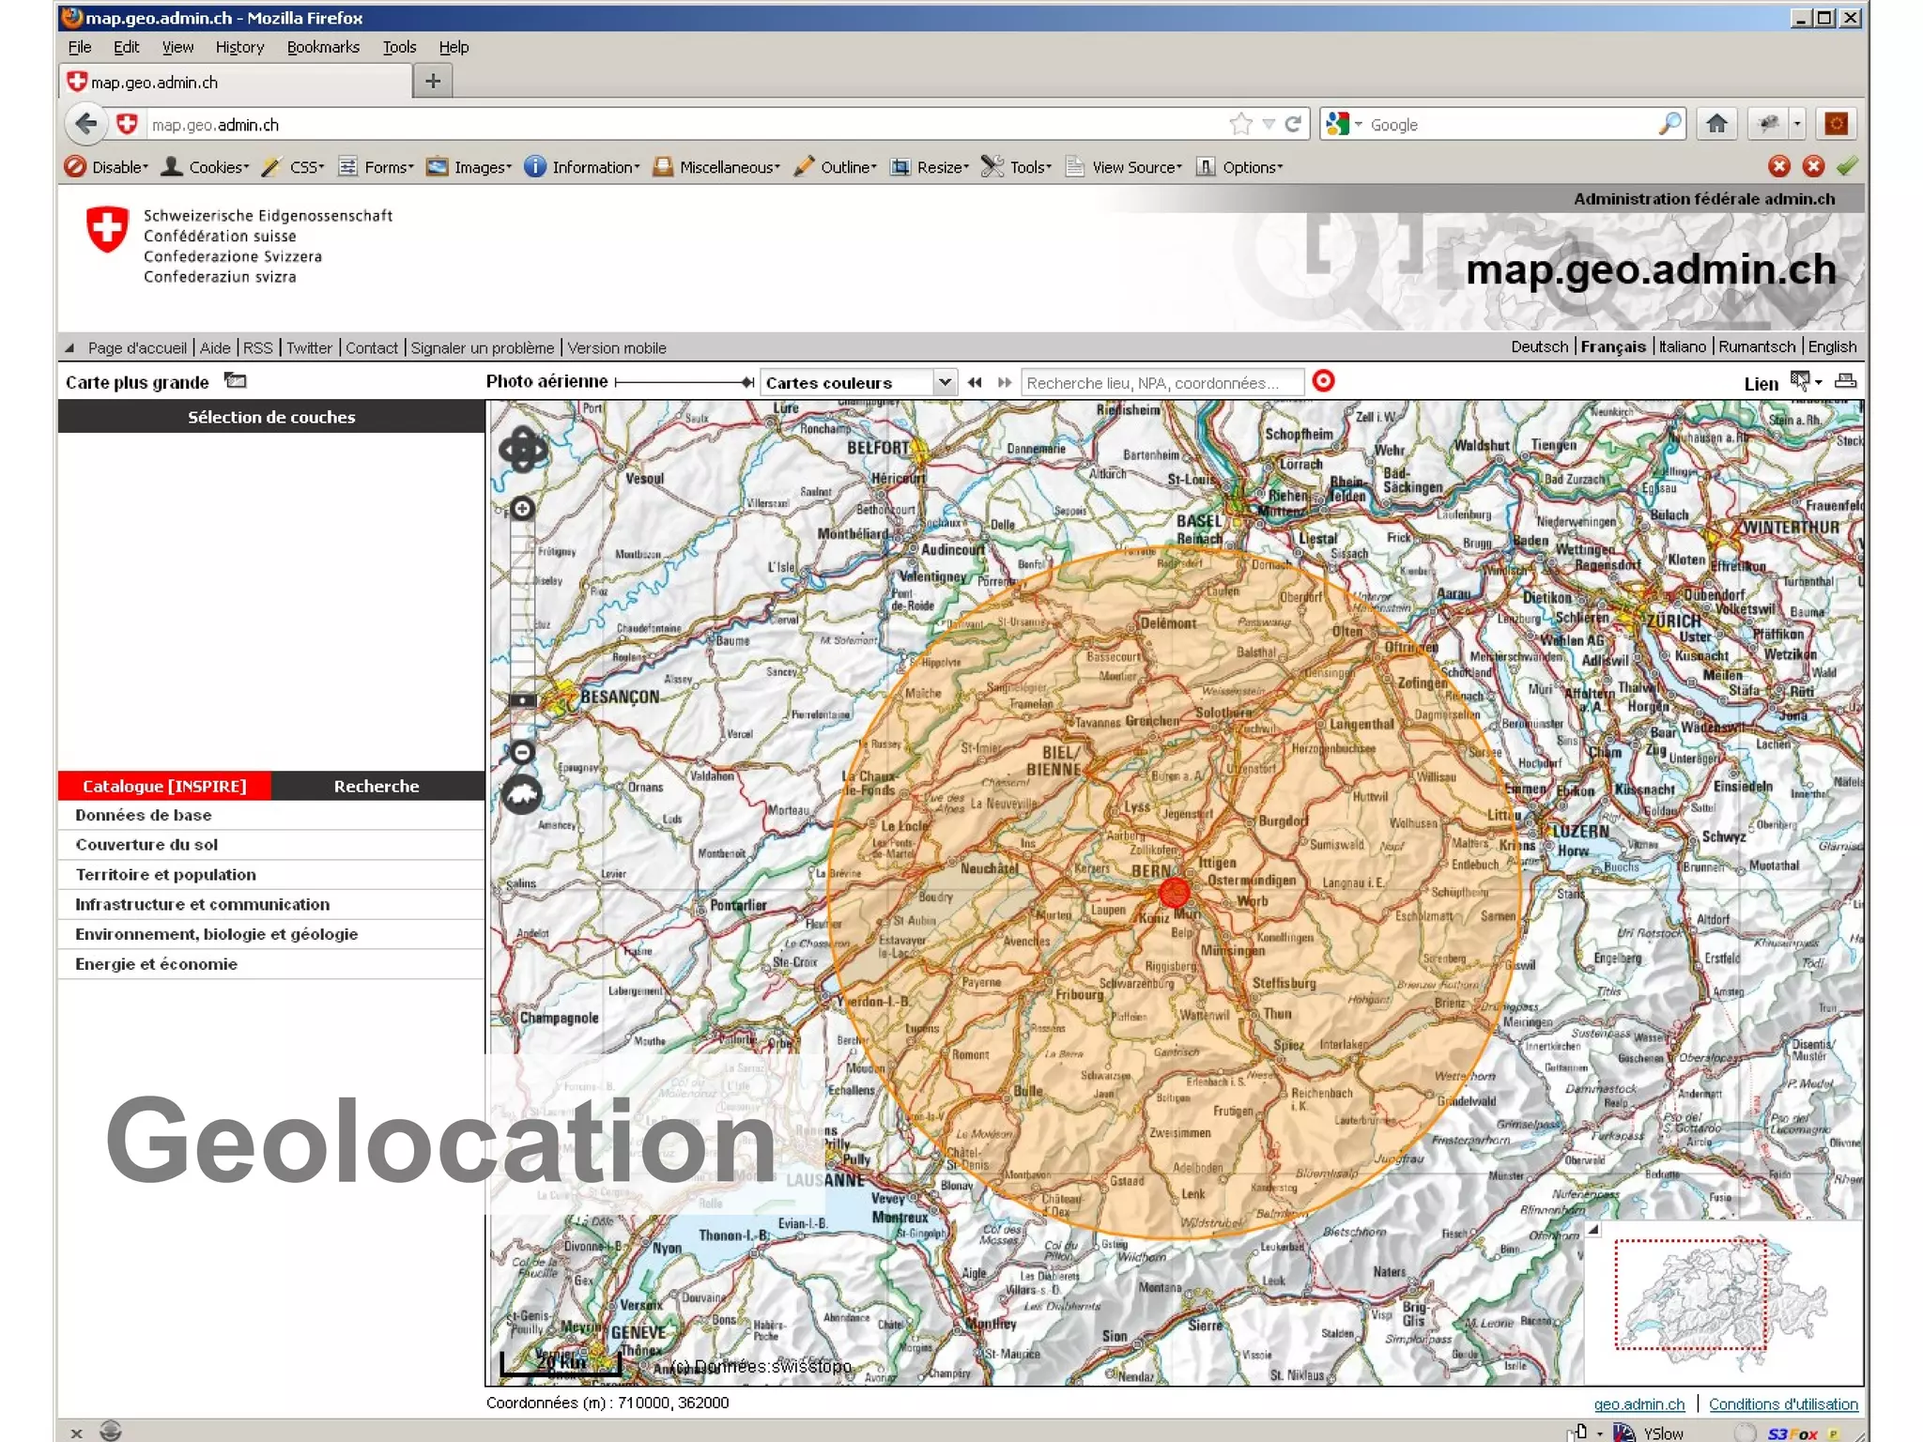The image size is (1923, 1442).
Task: Expand Couverture du sol category
Action: (x=271, y=845)
